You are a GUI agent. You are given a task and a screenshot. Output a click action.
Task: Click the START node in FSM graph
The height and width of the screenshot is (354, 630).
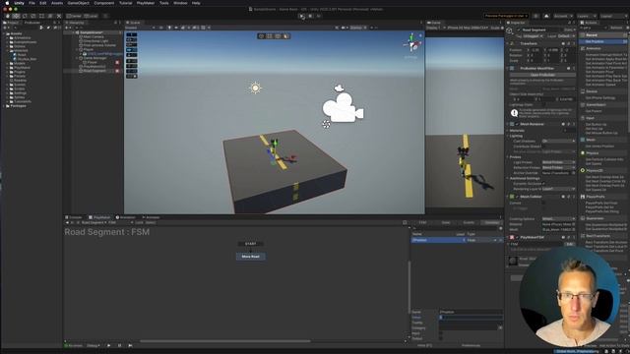250,244
